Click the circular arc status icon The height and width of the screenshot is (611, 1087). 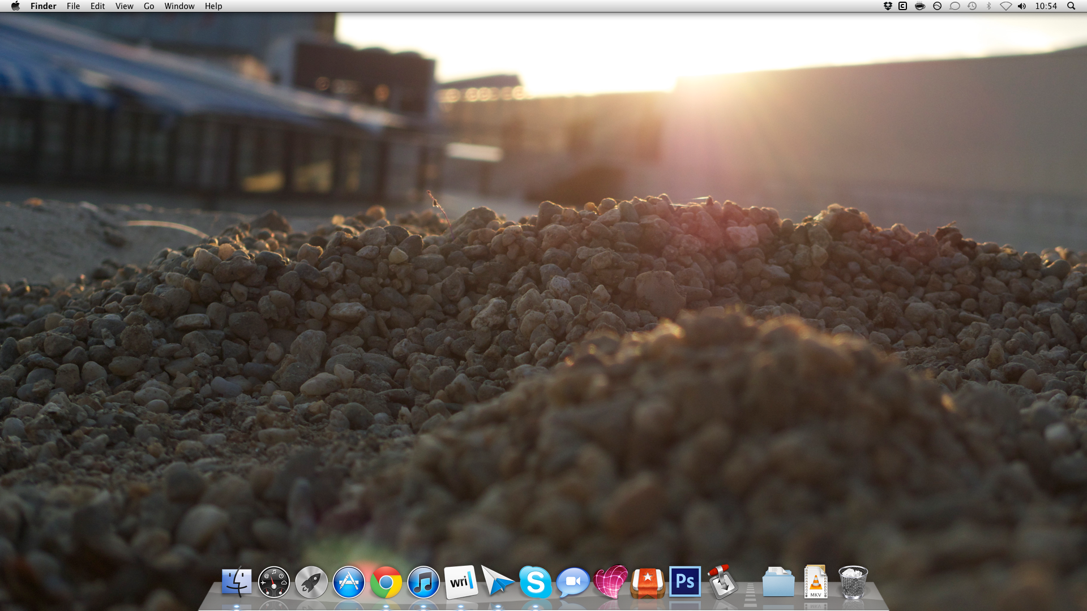[x=938, y=6]
